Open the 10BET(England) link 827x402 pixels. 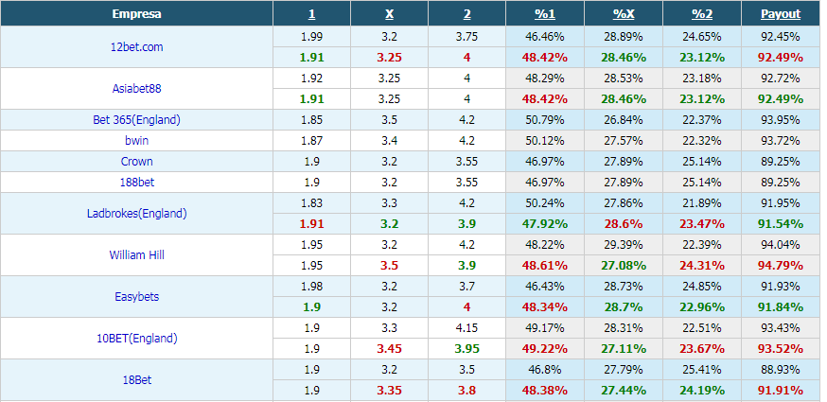point(136,339)
